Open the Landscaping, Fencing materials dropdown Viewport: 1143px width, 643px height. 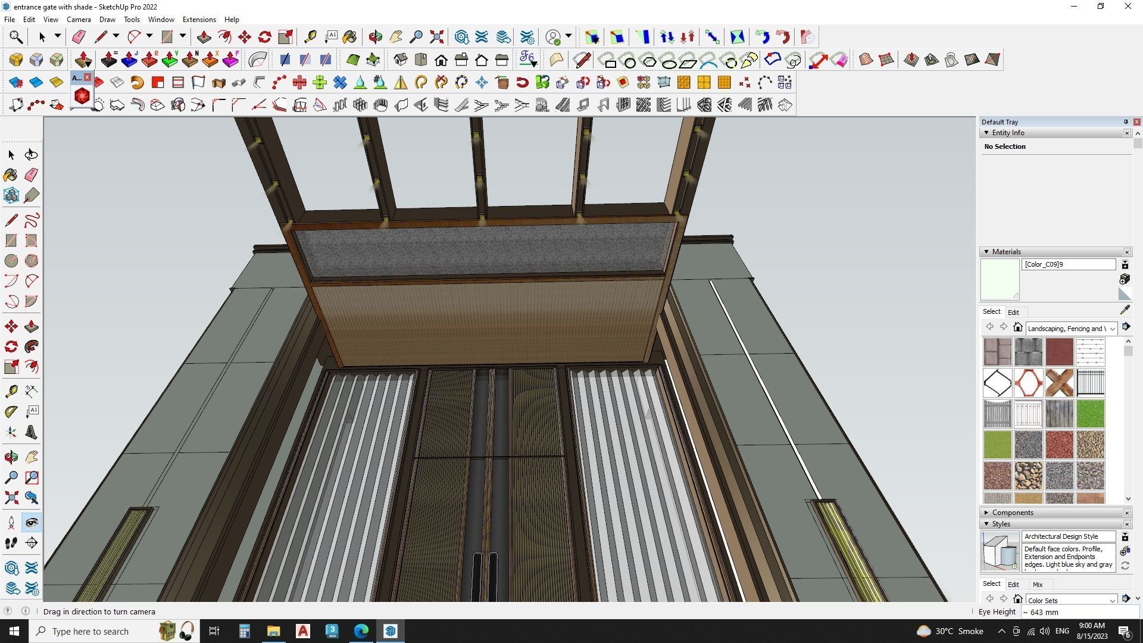pyautogui.click(x=1072, y=329)
